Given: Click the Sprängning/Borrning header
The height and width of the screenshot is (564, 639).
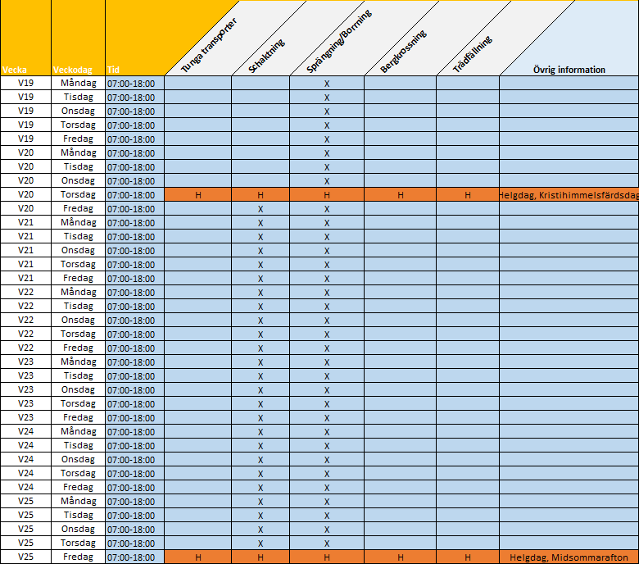Looking at the screenshot, I should point(338,41).
